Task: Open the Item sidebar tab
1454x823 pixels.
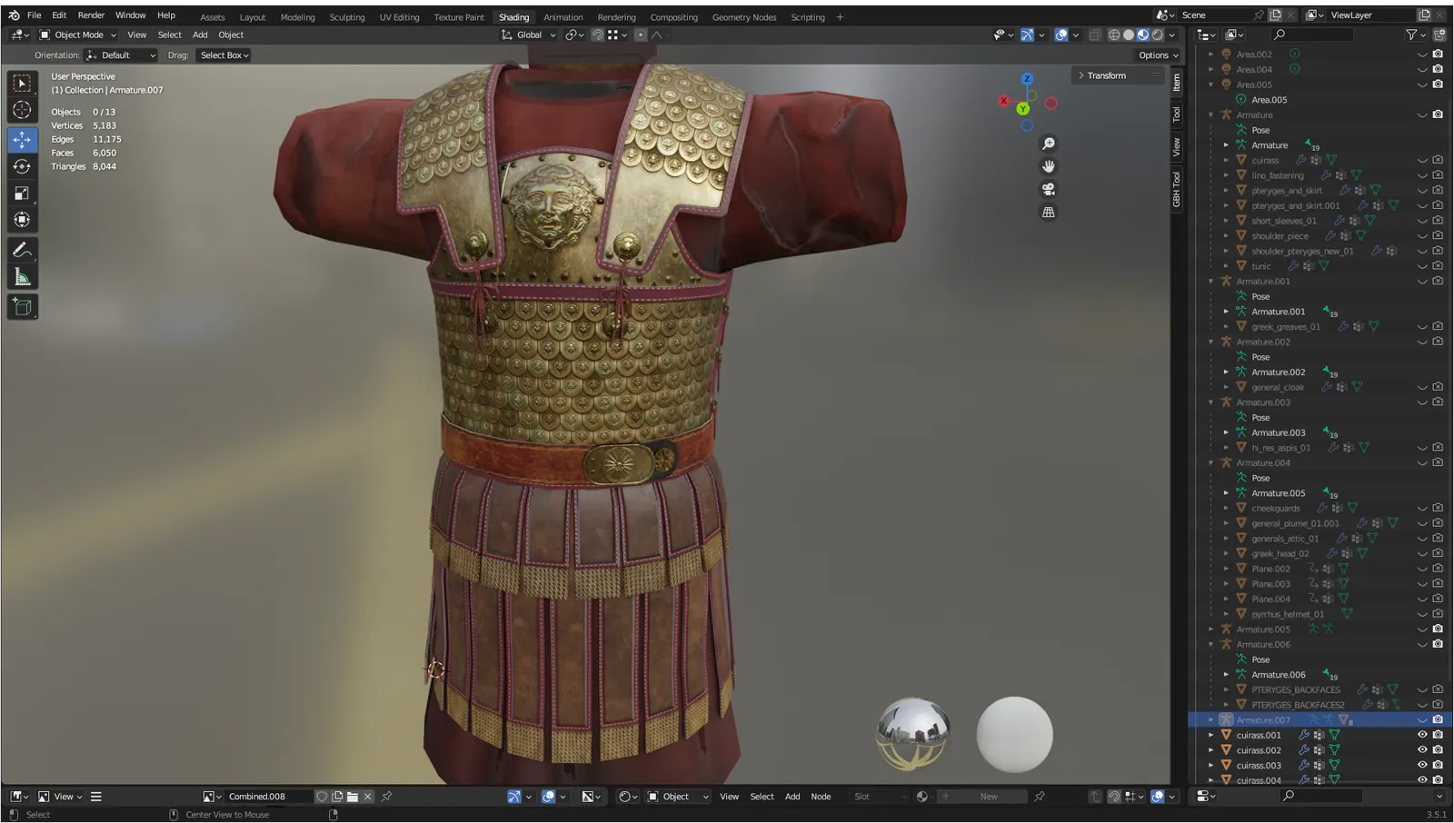Action: (x=1177, y=83)
